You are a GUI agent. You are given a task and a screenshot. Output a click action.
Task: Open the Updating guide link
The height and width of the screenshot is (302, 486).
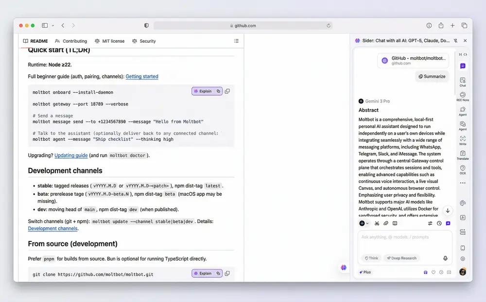pyautogui.click(x=71, y=155)
